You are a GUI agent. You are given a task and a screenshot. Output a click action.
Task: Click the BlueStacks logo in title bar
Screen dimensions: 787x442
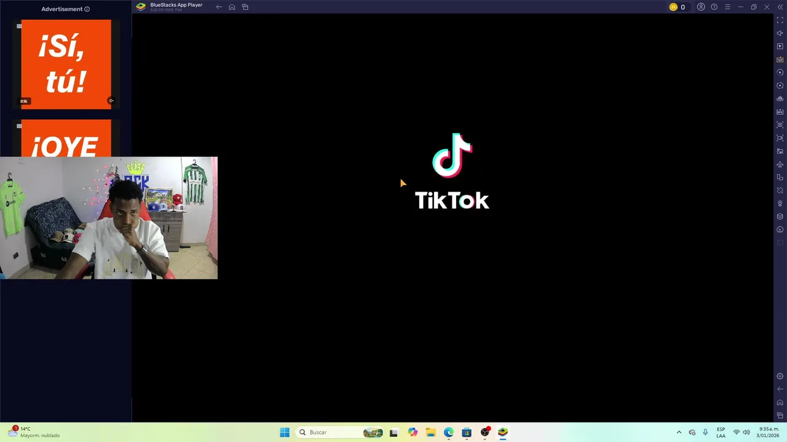coord(141,7)
